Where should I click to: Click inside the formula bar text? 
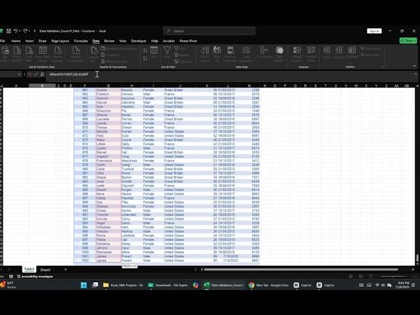(68, 74)
